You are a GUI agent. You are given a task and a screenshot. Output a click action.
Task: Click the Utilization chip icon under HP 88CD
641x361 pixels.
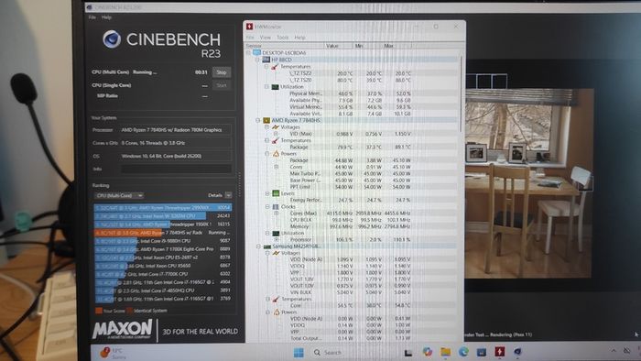(x=275, y=87)
